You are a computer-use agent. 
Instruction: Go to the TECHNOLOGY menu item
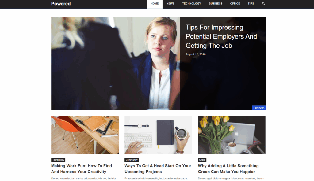[192, 4]
